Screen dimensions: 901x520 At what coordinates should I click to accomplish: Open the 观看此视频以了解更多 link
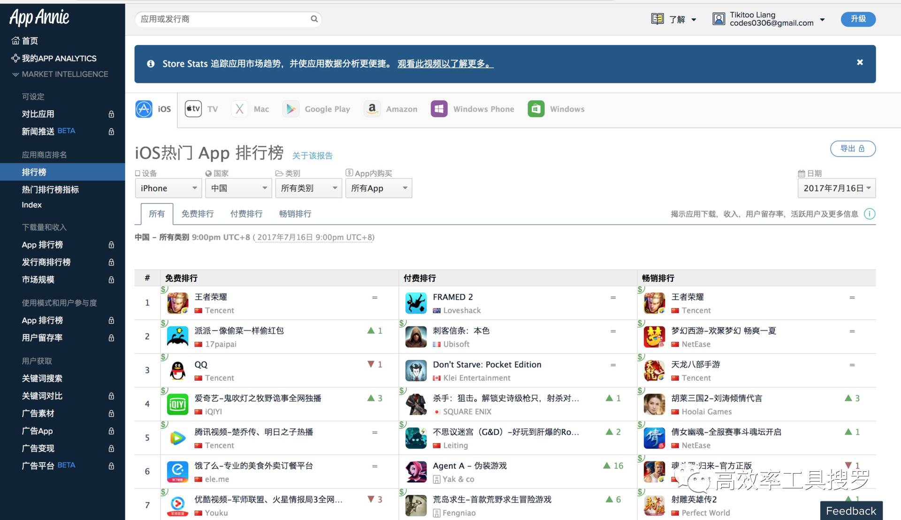(x=445, y=64)
